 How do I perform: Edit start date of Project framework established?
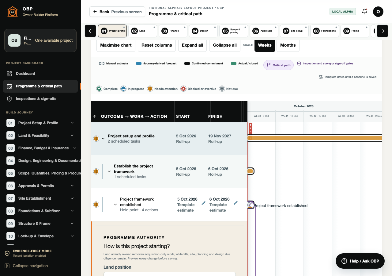tap(203, 203)
